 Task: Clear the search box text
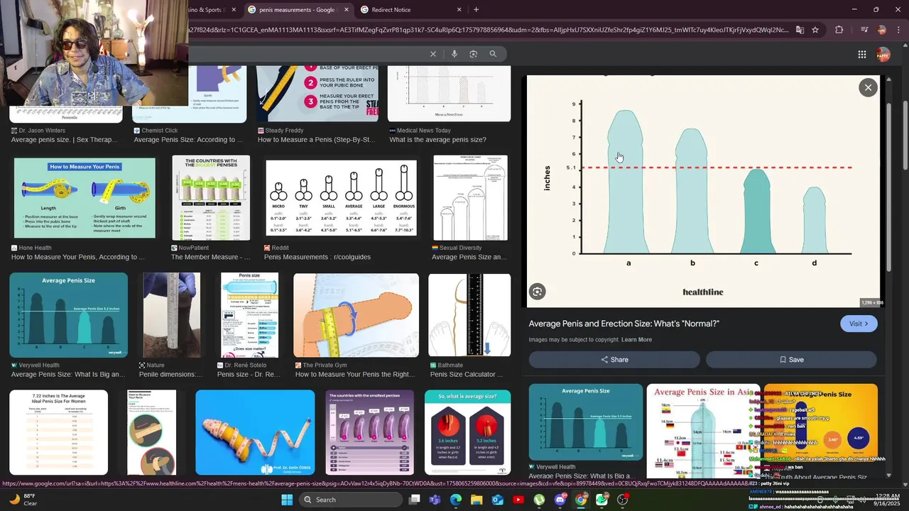(x=432, y=54)
